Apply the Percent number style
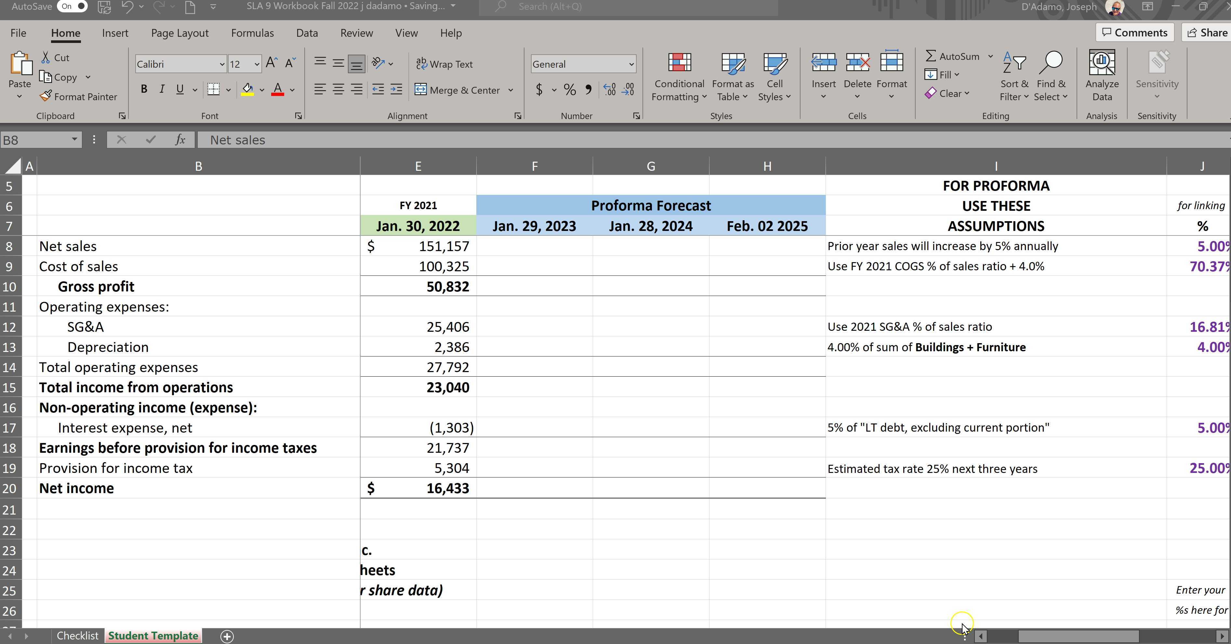 (569, 90)
